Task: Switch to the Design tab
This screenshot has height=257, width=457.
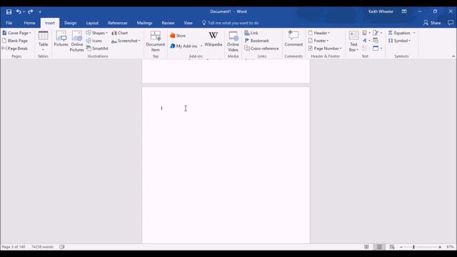Action: 70,23
